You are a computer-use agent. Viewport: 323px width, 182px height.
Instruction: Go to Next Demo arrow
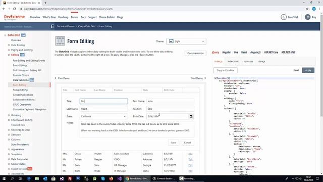(205, 78)
